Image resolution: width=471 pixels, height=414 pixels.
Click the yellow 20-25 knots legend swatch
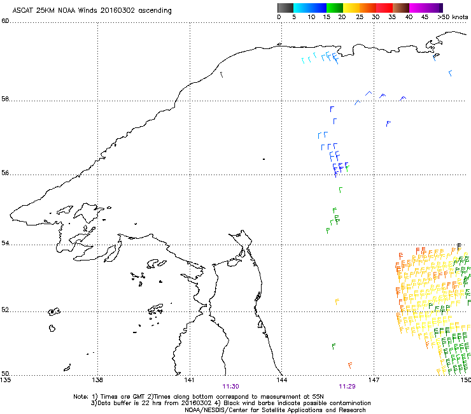click(351, 8)
